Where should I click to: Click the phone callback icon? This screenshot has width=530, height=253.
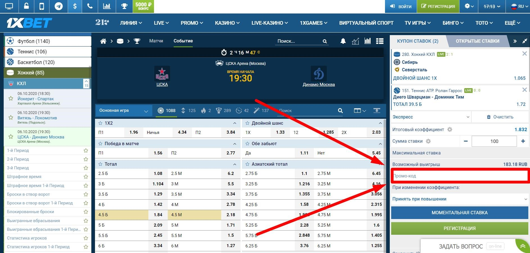[90, 6]
